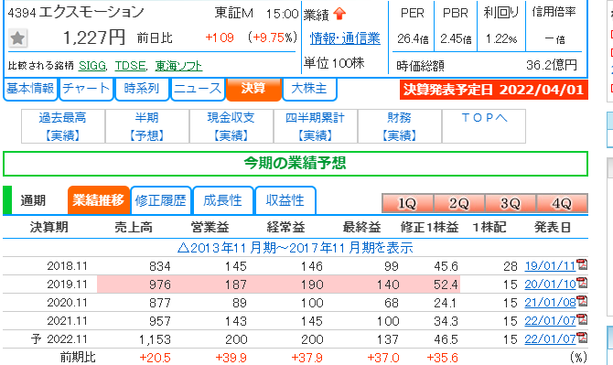Image resolution: width=613 pixels, height=365 pixels.
Task: Click the PER value 26.4倍
Action: pos(413,38)
